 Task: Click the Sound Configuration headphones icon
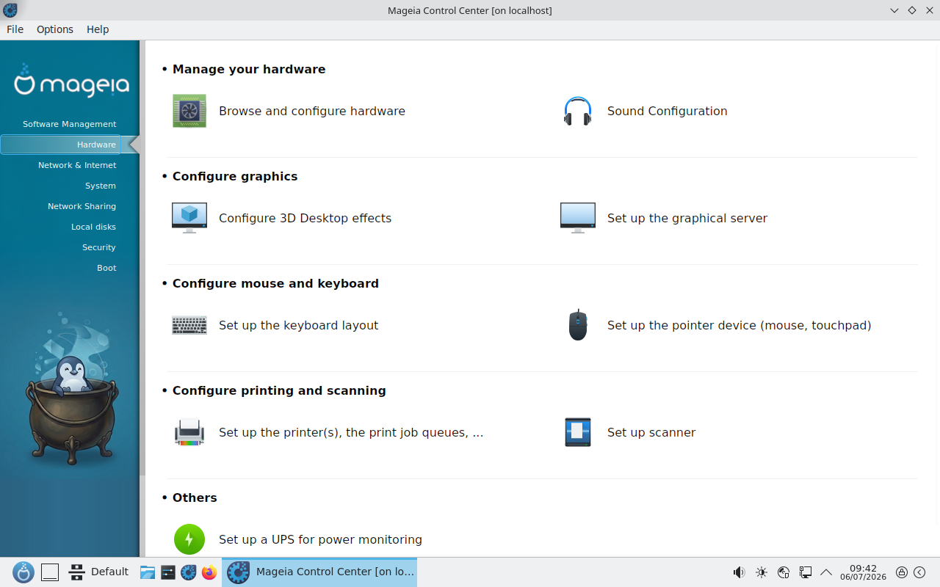pyautogui.click(x=578, y=111)
